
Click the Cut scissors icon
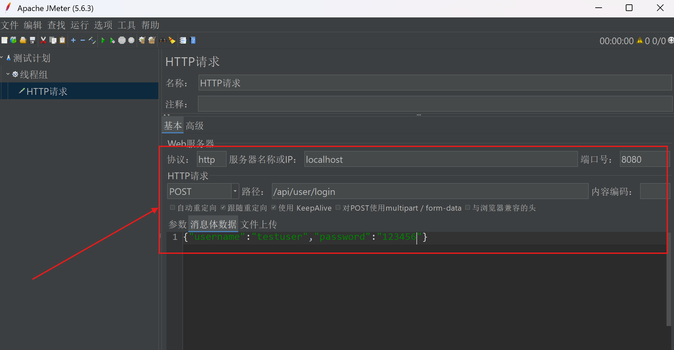click(x=43, y=41)
